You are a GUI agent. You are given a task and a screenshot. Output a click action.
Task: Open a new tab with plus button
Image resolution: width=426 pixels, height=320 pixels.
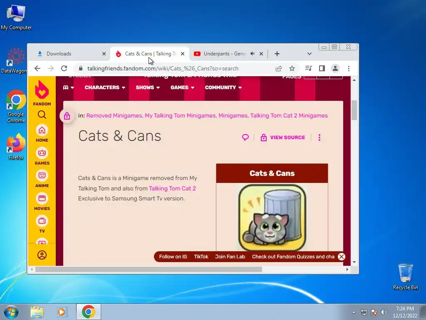(277, 54)
